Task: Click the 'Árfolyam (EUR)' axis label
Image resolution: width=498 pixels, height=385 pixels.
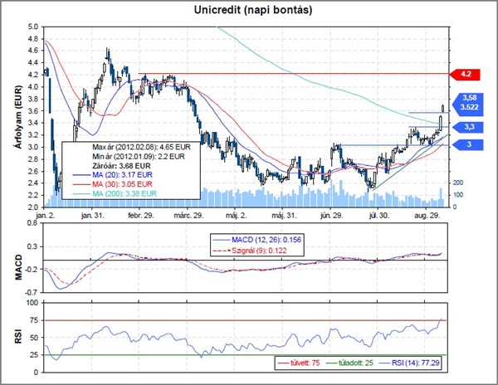Action: tap(18, 116)
